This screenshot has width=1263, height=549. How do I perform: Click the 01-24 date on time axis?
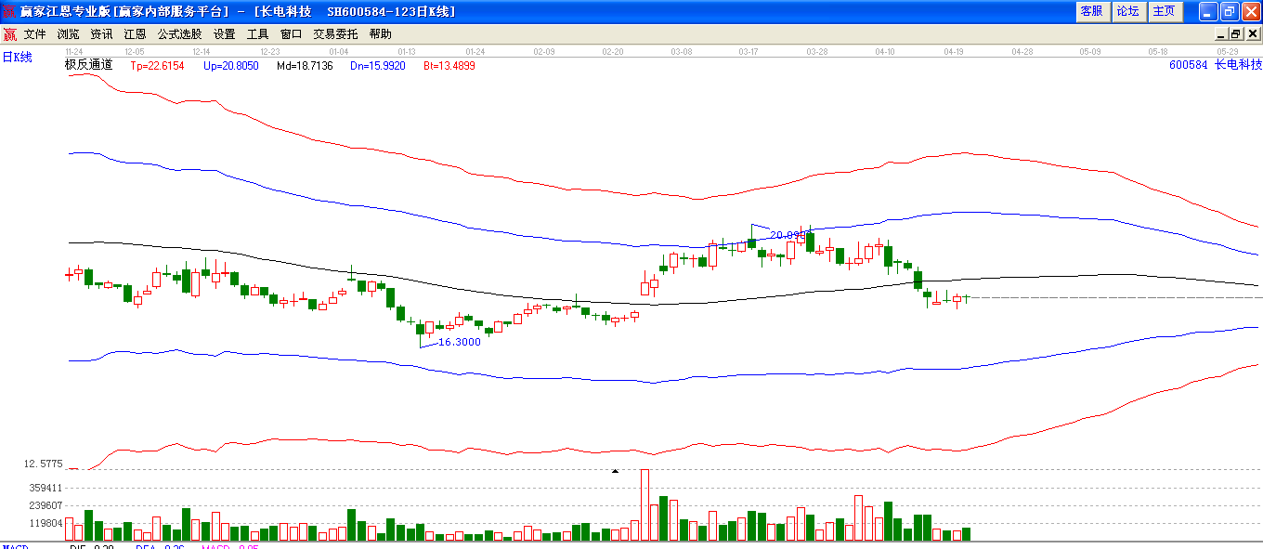[475, 51]
